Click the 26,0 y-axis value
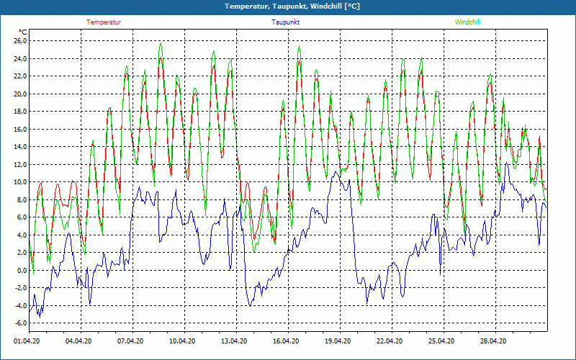 tap(20, 41)
